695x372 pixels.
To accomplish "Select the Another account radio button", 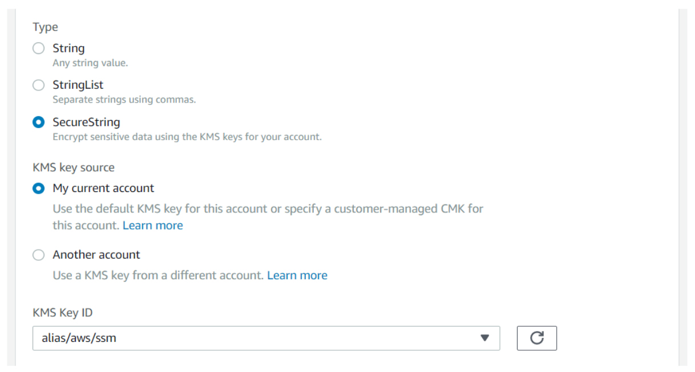I will pyautogui.click(x=39, y=255).
